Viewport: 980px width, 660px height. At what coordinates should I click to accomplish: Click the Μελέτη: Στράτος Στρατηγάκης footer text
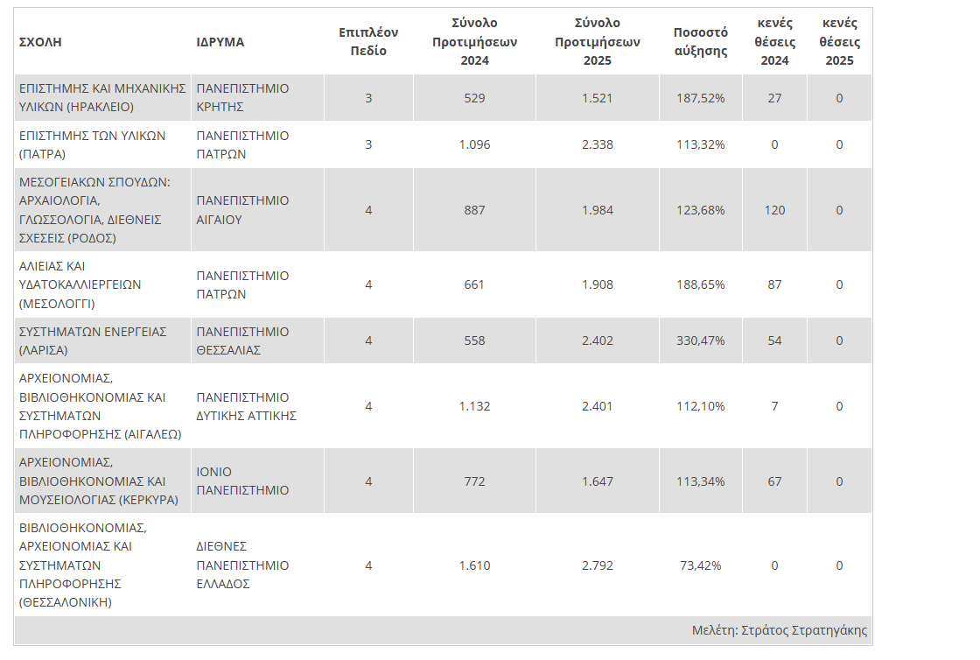[x=779, y=630]
